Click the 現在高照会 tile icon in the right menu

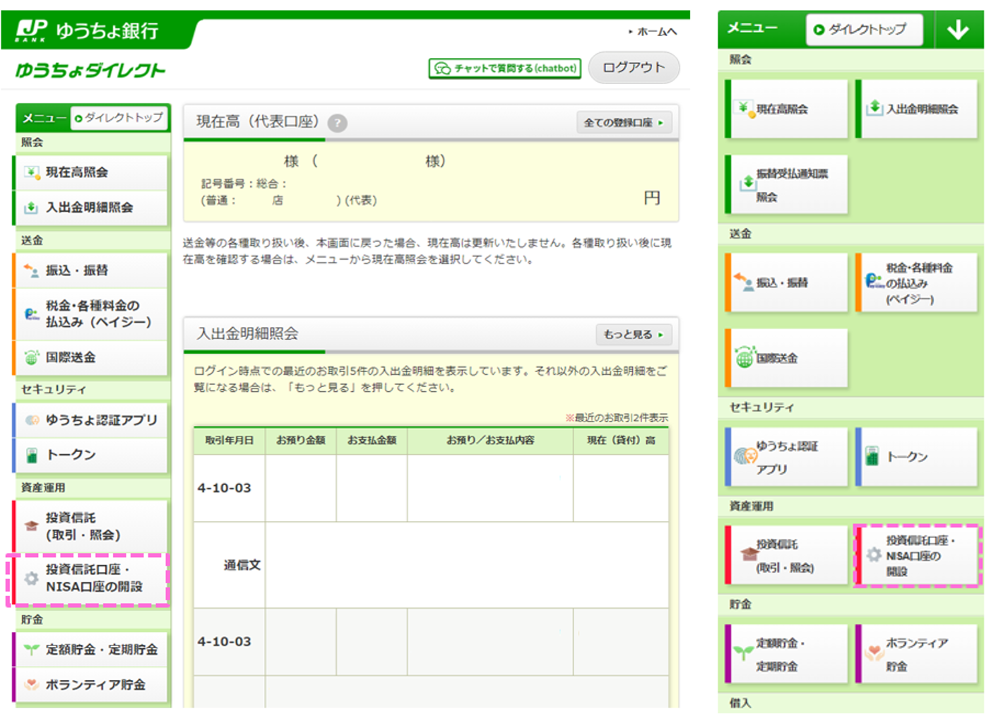click(744, 109)
